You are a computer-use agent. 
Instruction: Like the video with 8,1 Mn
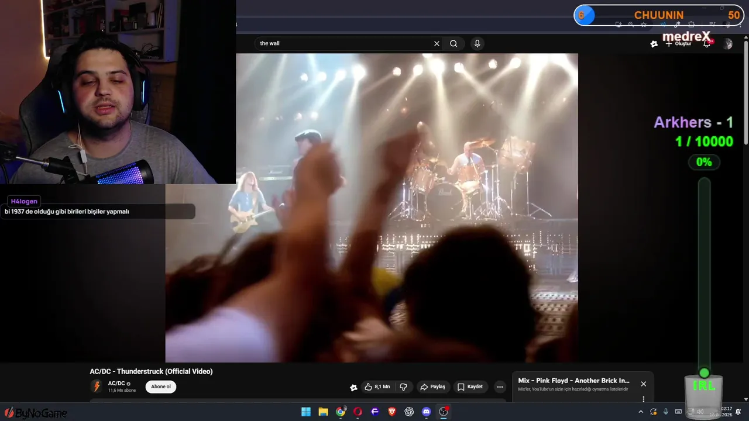(x=377, y=387)
